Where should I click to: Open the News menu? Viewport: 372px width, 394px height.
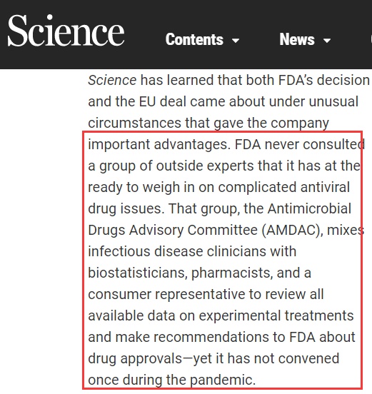(297, 39)
